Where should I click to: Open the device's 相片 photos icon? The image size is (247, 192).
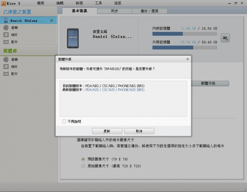tap(6, 35)
